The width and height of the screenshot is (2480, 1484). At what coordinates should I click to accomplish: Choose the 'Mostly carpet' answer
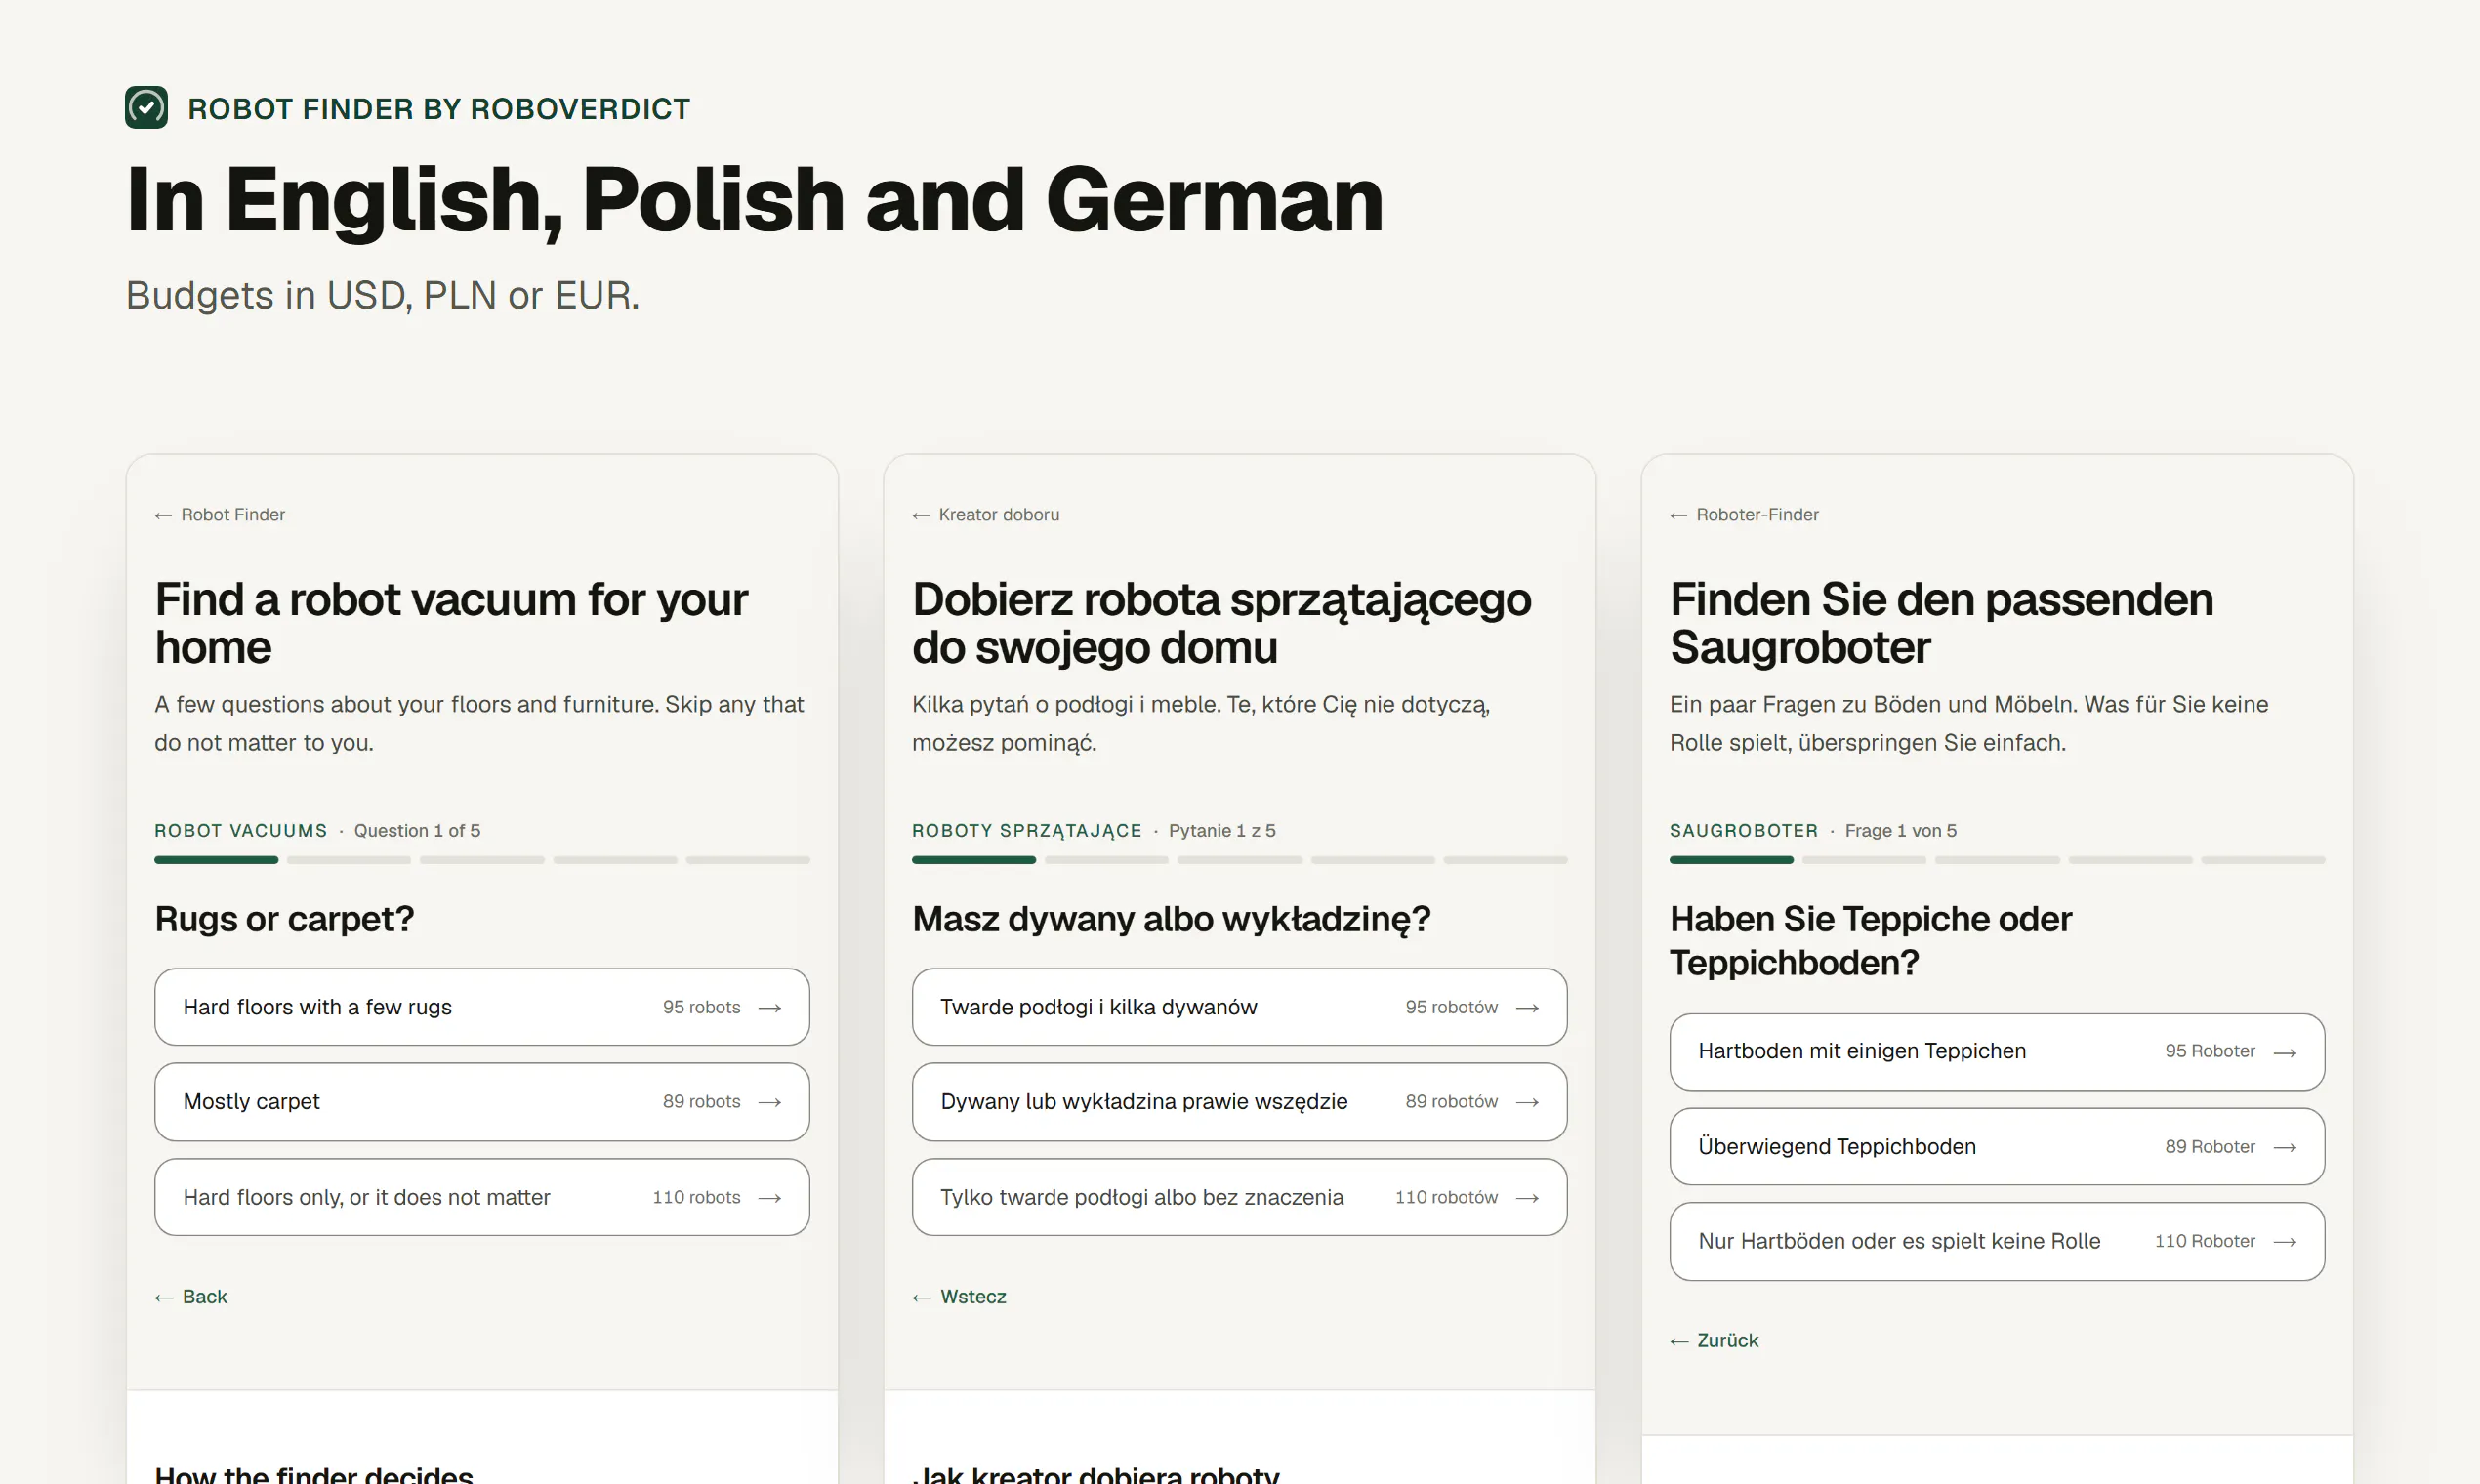coord(482,1102)
